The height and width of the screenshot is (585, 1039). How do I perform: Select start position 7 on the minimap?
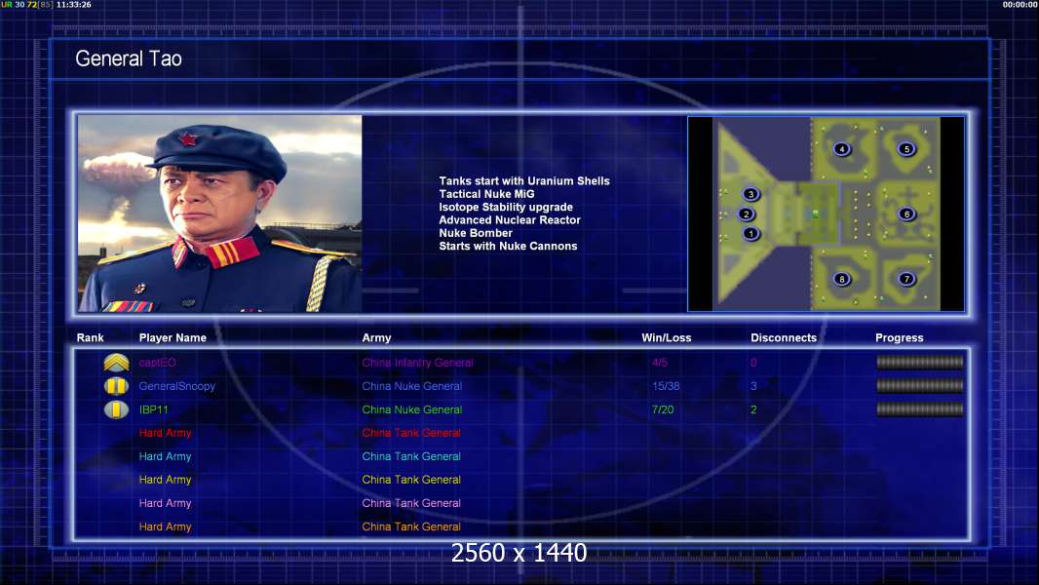906,279
